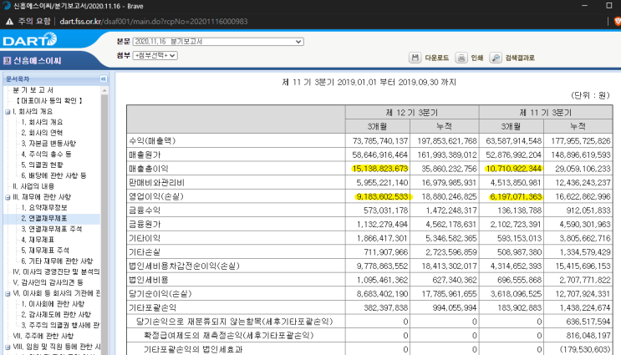Click value 73,785,740,137 in revenue row
This screenshot has width=621, height=355.
click(x=379, y=141)
